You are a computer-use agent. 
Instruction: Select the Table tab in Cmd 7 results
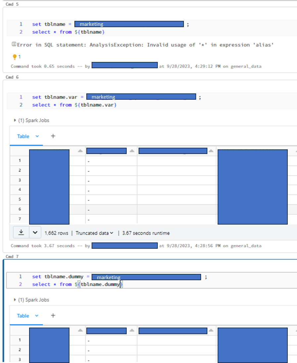point(22,315)
